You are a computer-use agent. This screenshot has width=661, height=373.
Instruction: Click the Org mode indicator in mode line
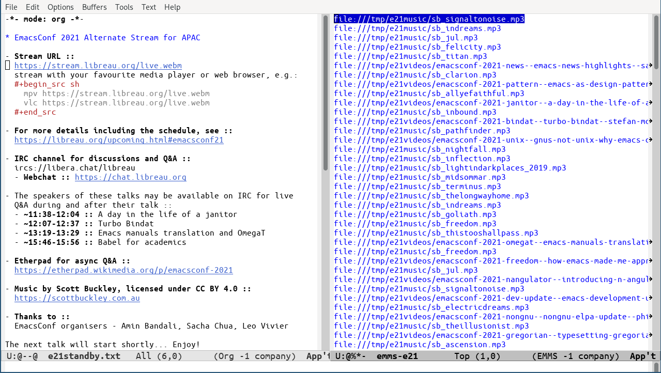254,356
